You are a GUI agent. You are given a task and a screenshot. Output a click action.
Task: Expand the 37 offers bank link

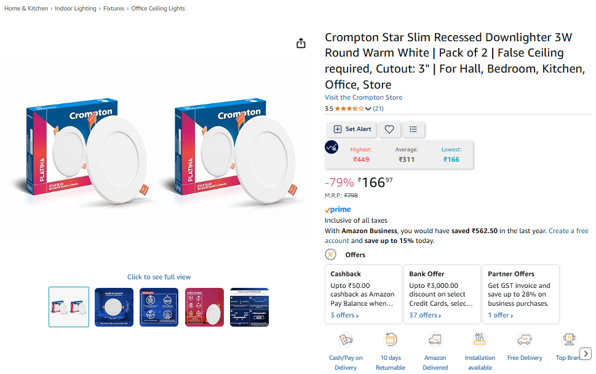[425, 315]
